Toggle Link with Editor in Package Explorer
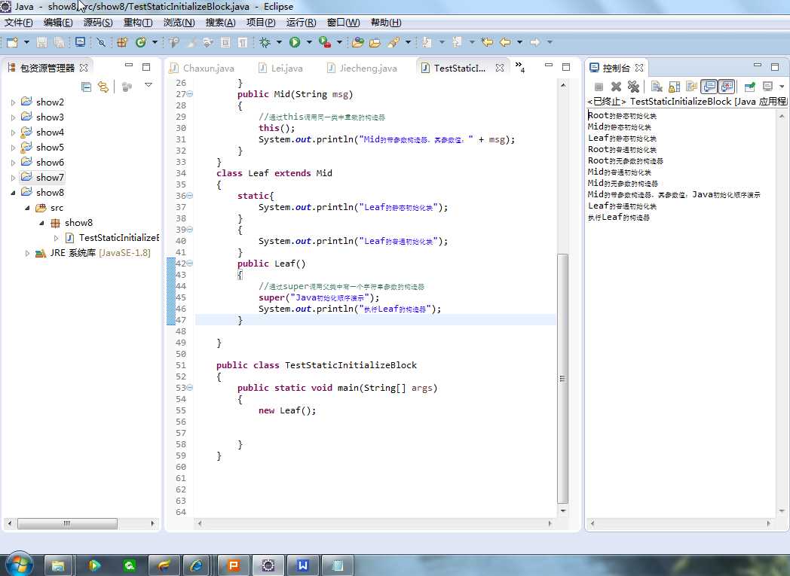The height and width of the screenshot is (576, 790). click(103, 87)
